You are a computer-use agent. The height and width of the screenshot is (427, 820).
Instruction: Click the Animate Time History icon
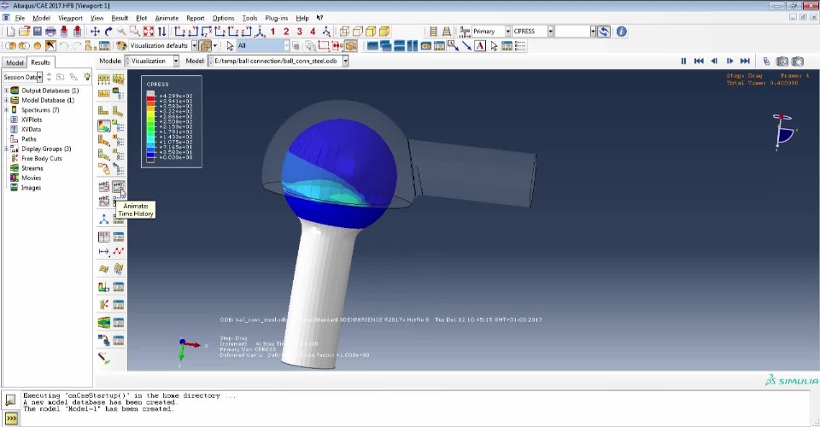[x=118, y=186]
